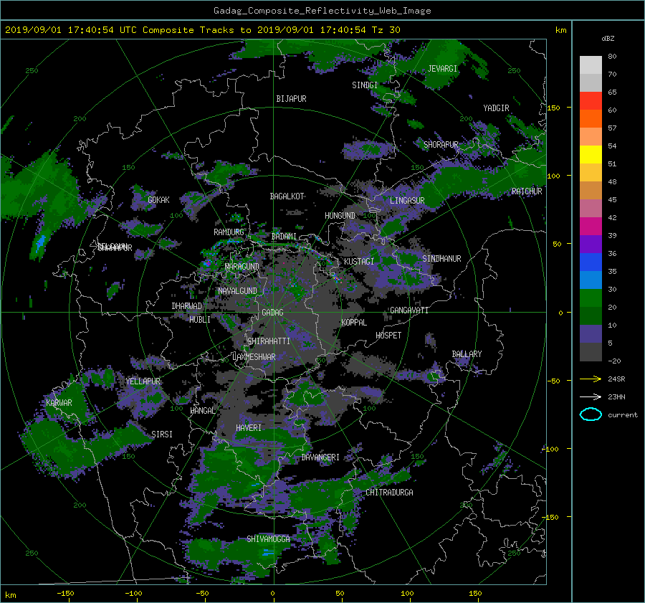Click the -150 bottom axis tick

65,594
